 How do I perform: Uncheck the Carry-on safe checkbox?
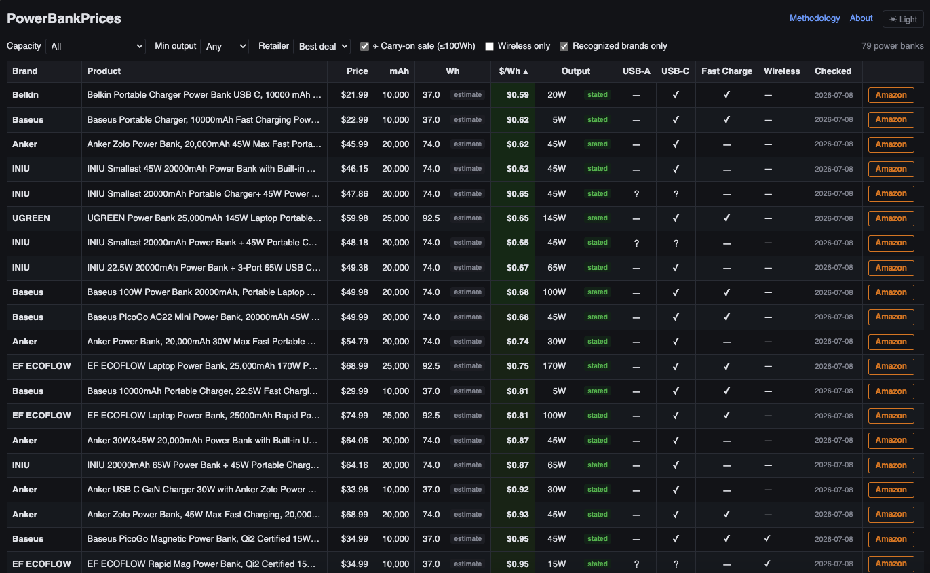pyautogui.click(x=364, y=46)
